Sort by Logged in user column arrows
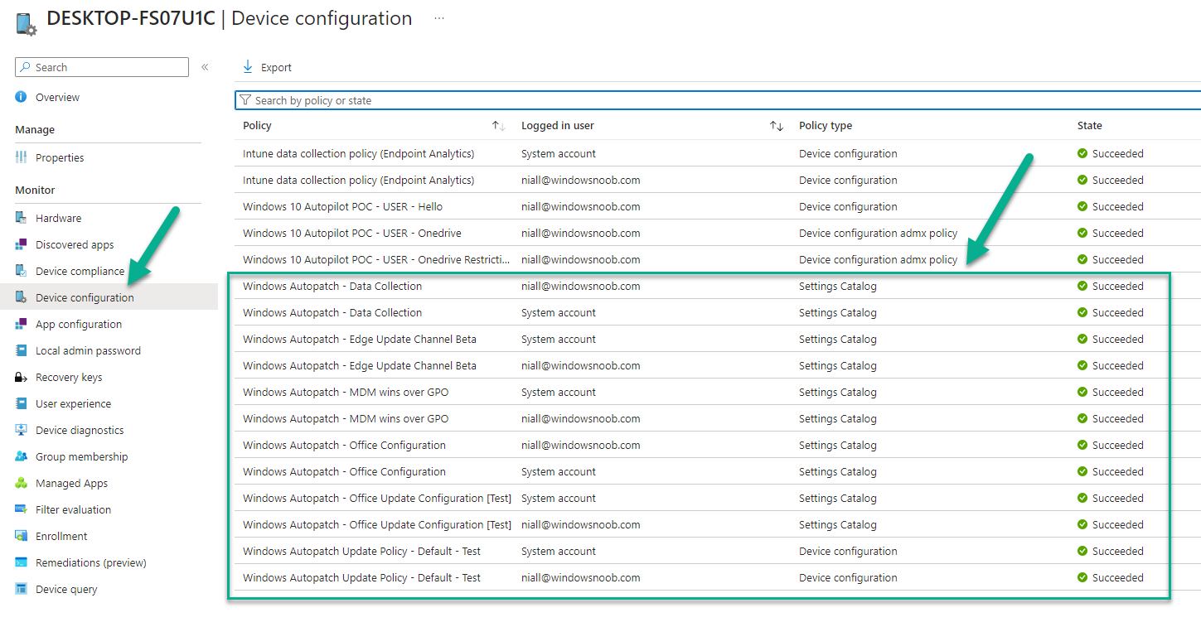The height and width of the screenshot is (627, 1201). pos(776,126)
